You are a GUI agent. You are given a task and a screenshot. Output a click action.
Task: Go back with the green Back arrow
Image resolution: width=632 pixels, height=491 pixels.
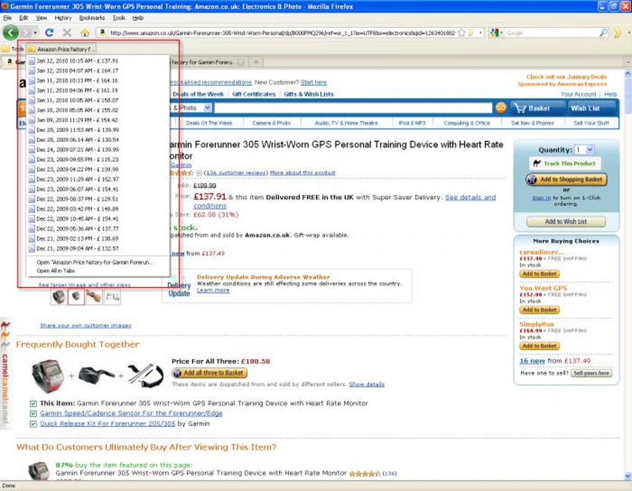(11, 33)
